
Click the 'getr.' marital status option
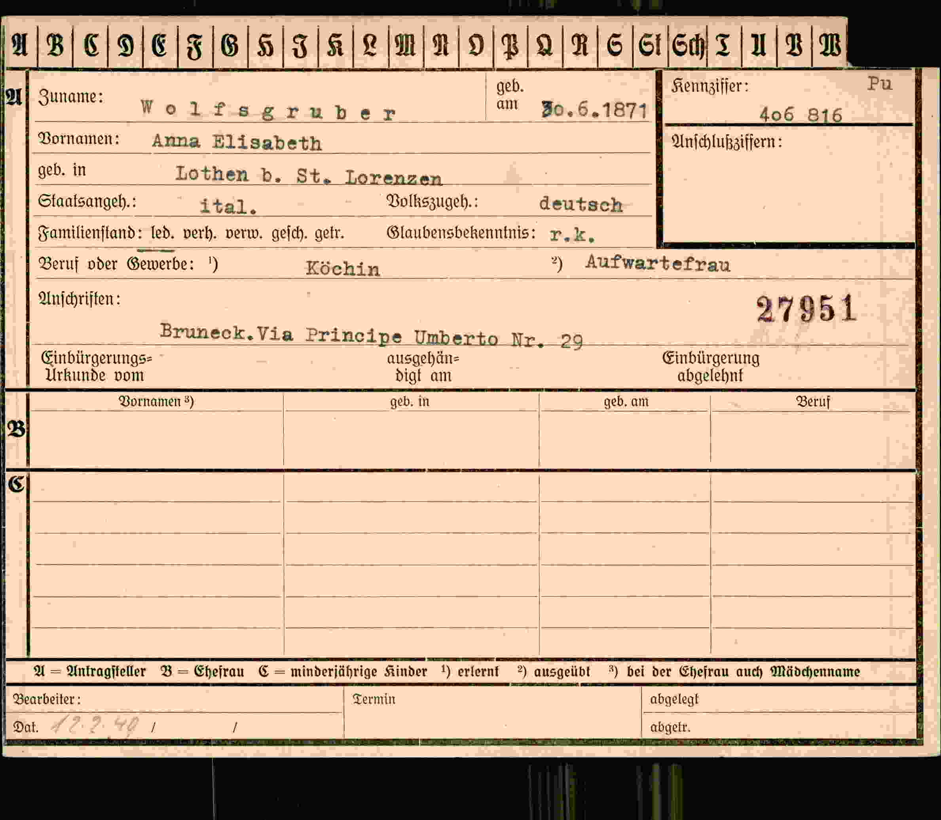coord(329,234)
